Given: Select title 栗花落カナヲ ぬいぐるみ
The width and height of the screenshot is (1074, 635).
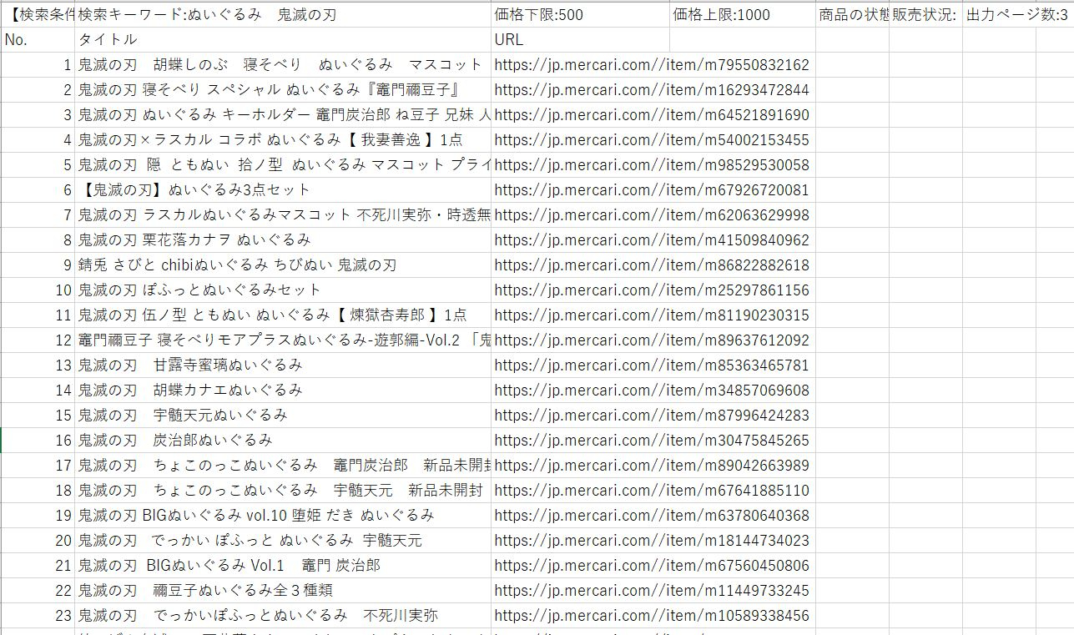Looking at the screenshot, I should pos(283,239).
